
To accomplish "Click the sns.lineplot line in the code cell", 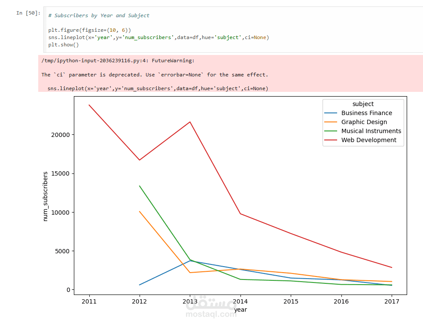I will 158,37.
